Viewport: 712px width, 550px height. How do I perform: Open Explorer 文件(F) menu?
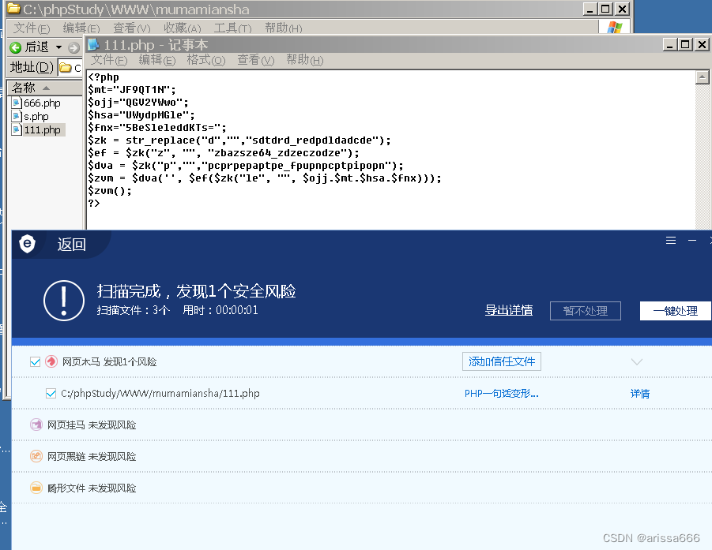coord(32,28)
